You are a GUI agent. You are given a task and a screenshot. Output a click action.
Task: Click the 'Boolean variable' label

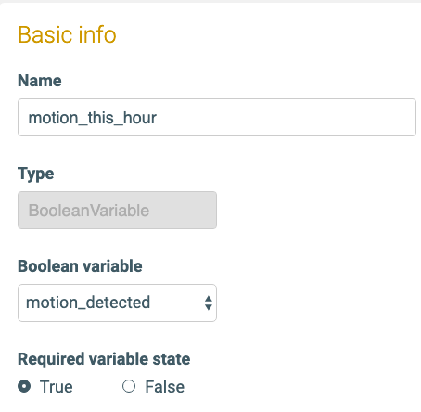pyautogui.click(x=80, y=266)
